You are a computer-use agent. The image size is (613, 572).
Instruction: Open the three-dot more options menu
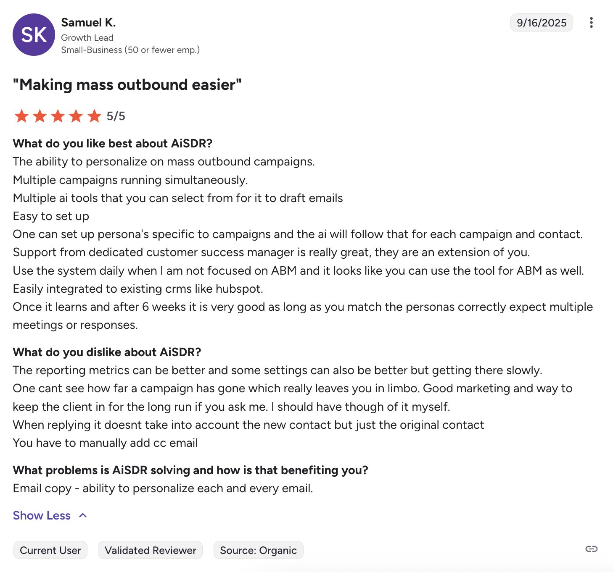(x=591, y=23)
